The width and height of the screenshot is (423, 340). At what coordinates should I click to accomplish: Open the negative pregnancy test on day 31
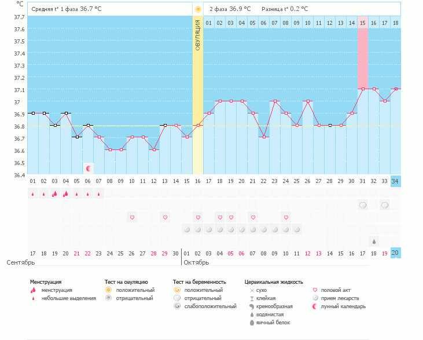tap(363, 205)
